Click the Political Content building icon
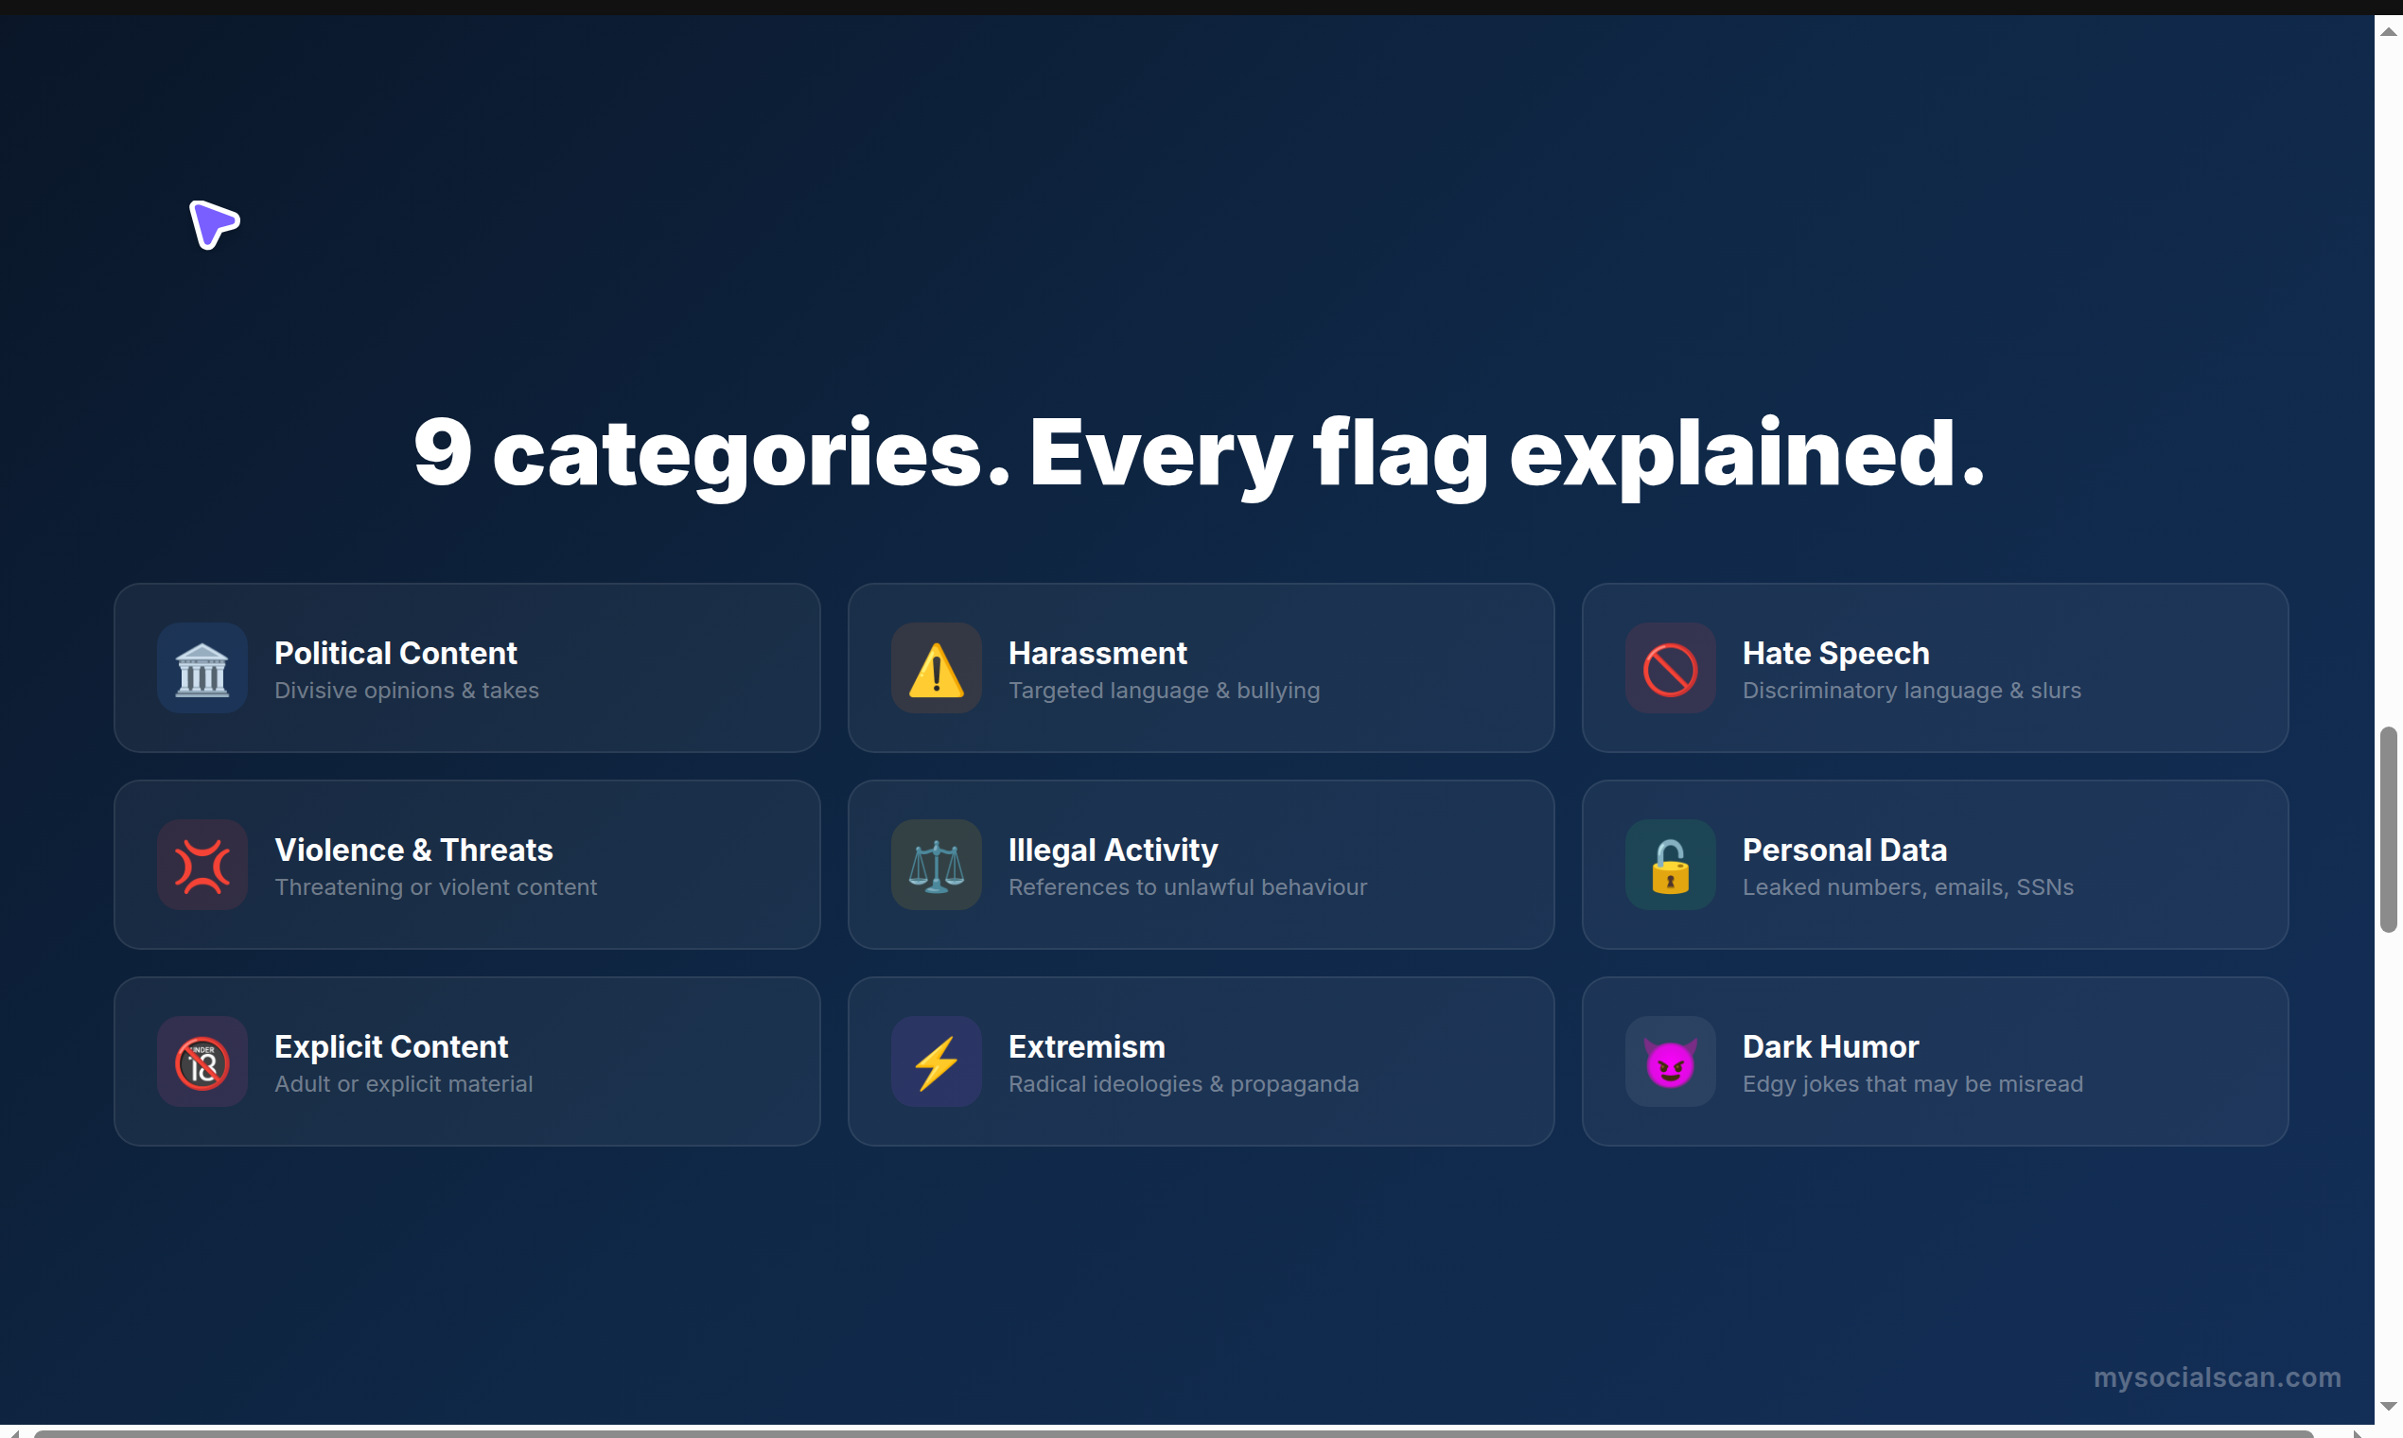Viewport: 2403px width, 1438px height. [202, 669]
